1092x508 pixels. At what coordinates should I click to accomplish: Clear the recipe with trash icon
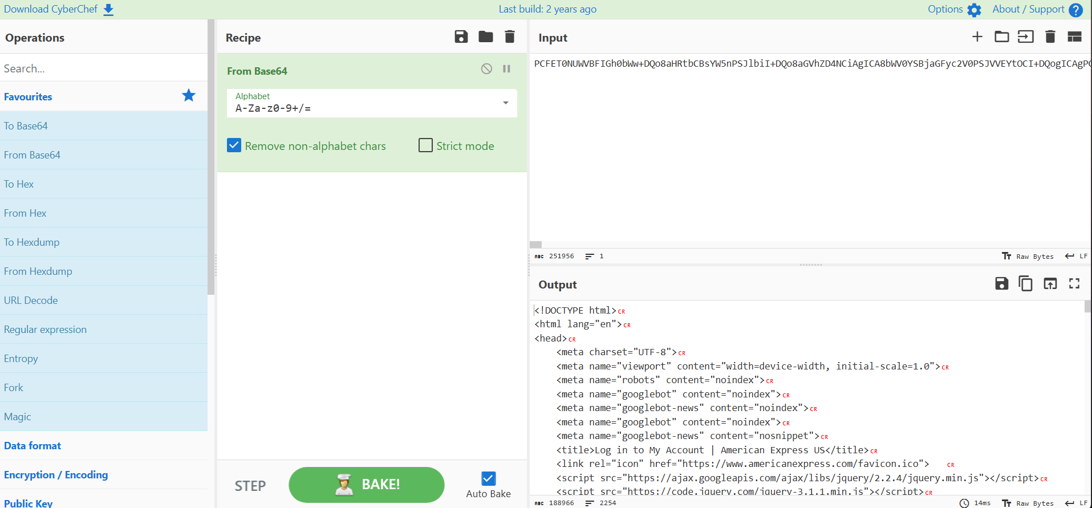click(x=510, y=37)
